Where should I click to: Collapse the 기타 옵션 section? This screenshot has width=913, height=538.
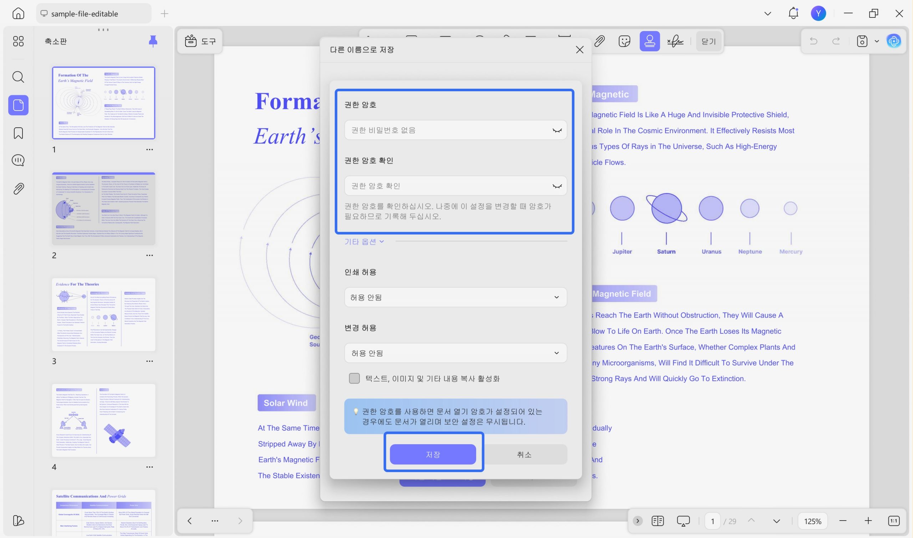(364, 241)
